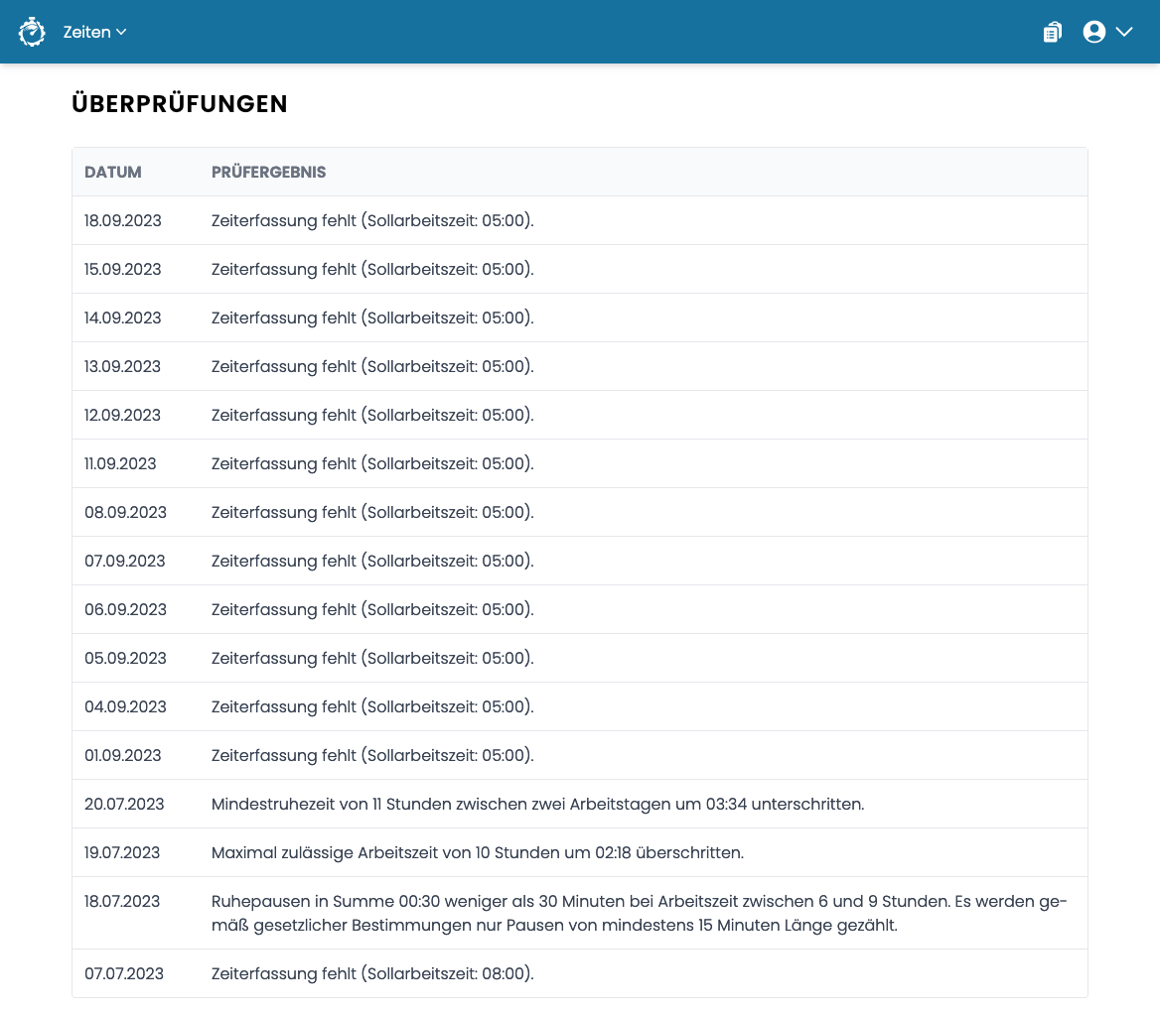1160x1015 pixels.
Task: Select the date 12.09.2023
Action: click(123, 416)
